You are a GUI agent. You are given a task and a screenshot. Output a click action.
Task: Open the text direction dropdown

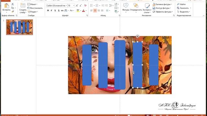coord(116,4)
